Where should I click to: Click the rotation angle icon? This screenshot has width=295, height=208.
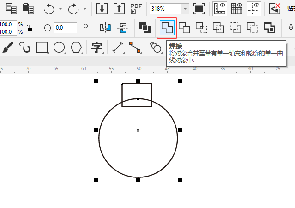click(x=47, y=28)
